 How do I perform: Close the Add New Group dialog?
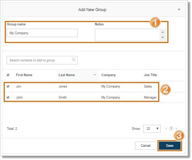point(179,10)
